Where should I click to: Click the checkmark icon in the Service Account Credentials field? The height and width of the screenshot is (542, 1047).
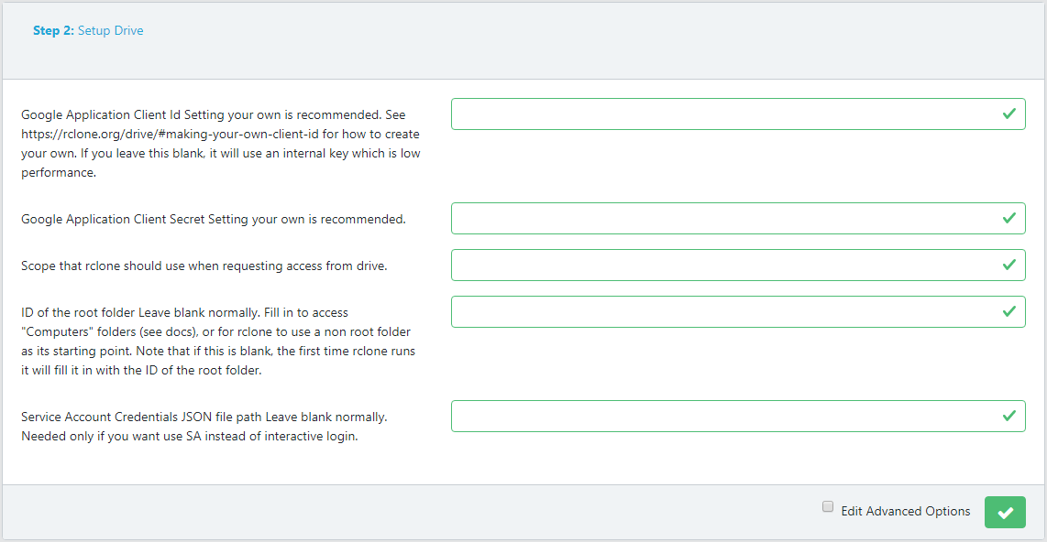(x=1008, y=416)
